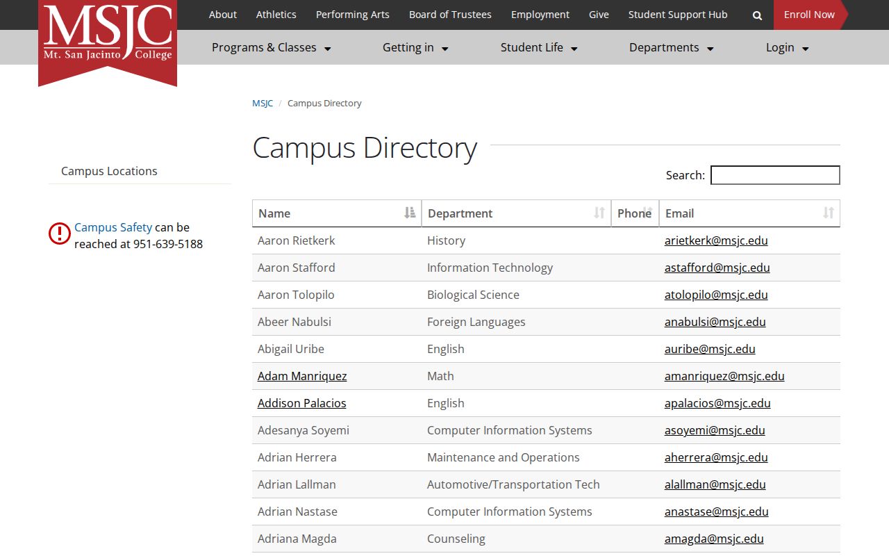Image resolution: width=889 pixels, height=556 pixels.
Task: Click the History department cell
Action: click(516, 240)
